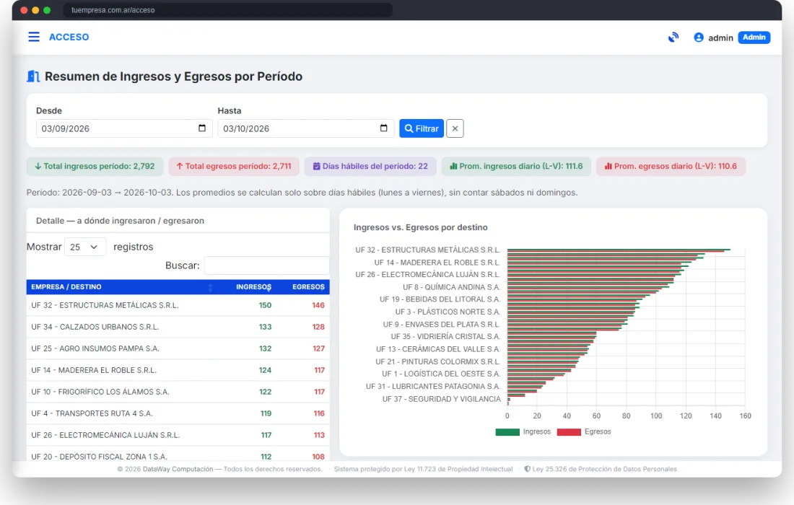Click the up arrow icon in Total egresos badge

point(180,166)
